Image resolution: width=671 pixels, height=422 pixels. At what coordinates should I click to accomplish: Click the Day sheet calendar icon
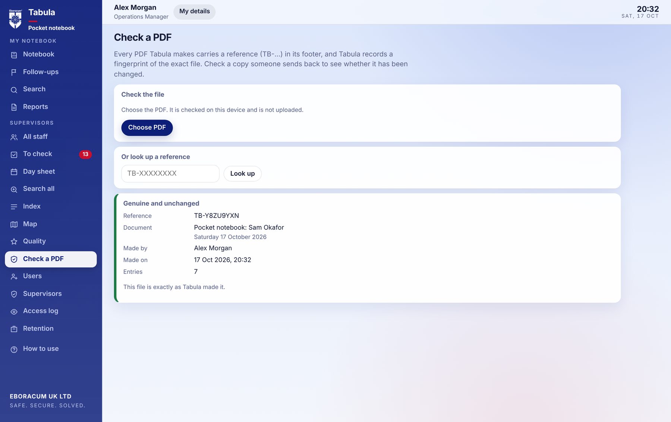[14, 172]
